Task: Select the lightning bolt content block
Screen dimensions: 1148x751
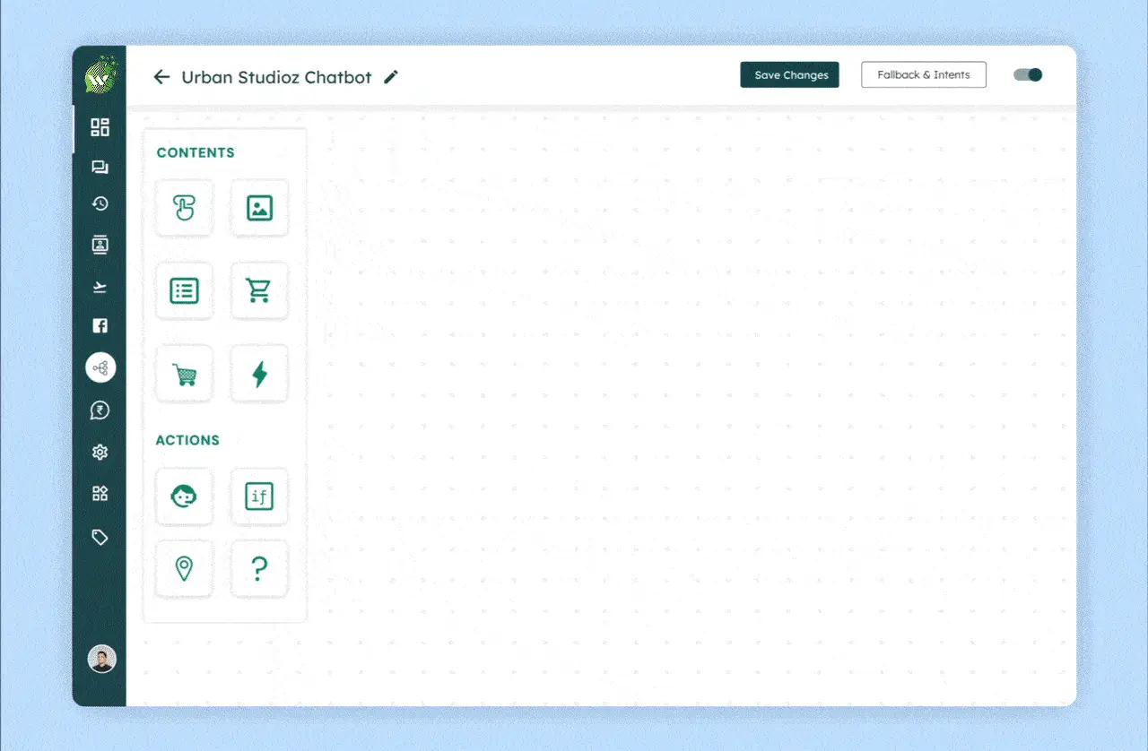Action: 259,374
